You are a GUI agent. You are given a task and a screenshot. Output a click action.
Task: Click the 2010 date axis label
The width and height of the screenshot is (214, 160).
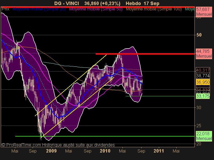(105, 151)
